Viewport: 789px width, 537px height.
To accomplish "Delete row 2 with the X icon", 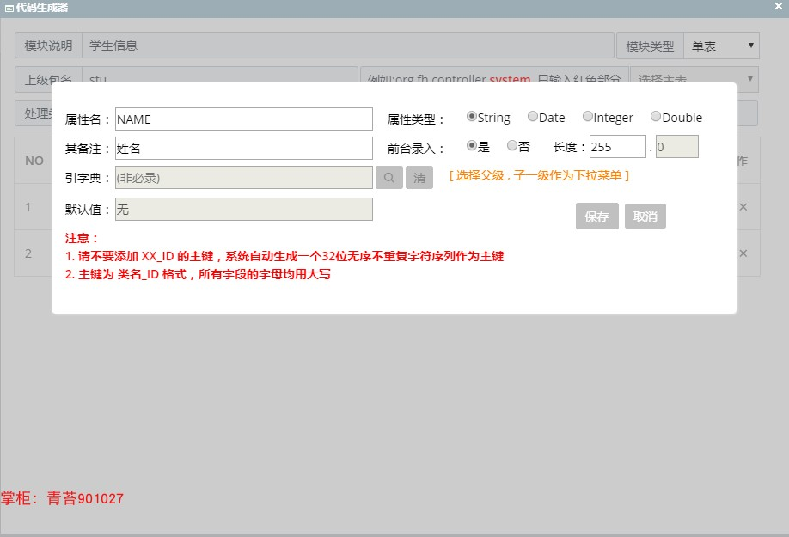I will (x=743, y=253).
